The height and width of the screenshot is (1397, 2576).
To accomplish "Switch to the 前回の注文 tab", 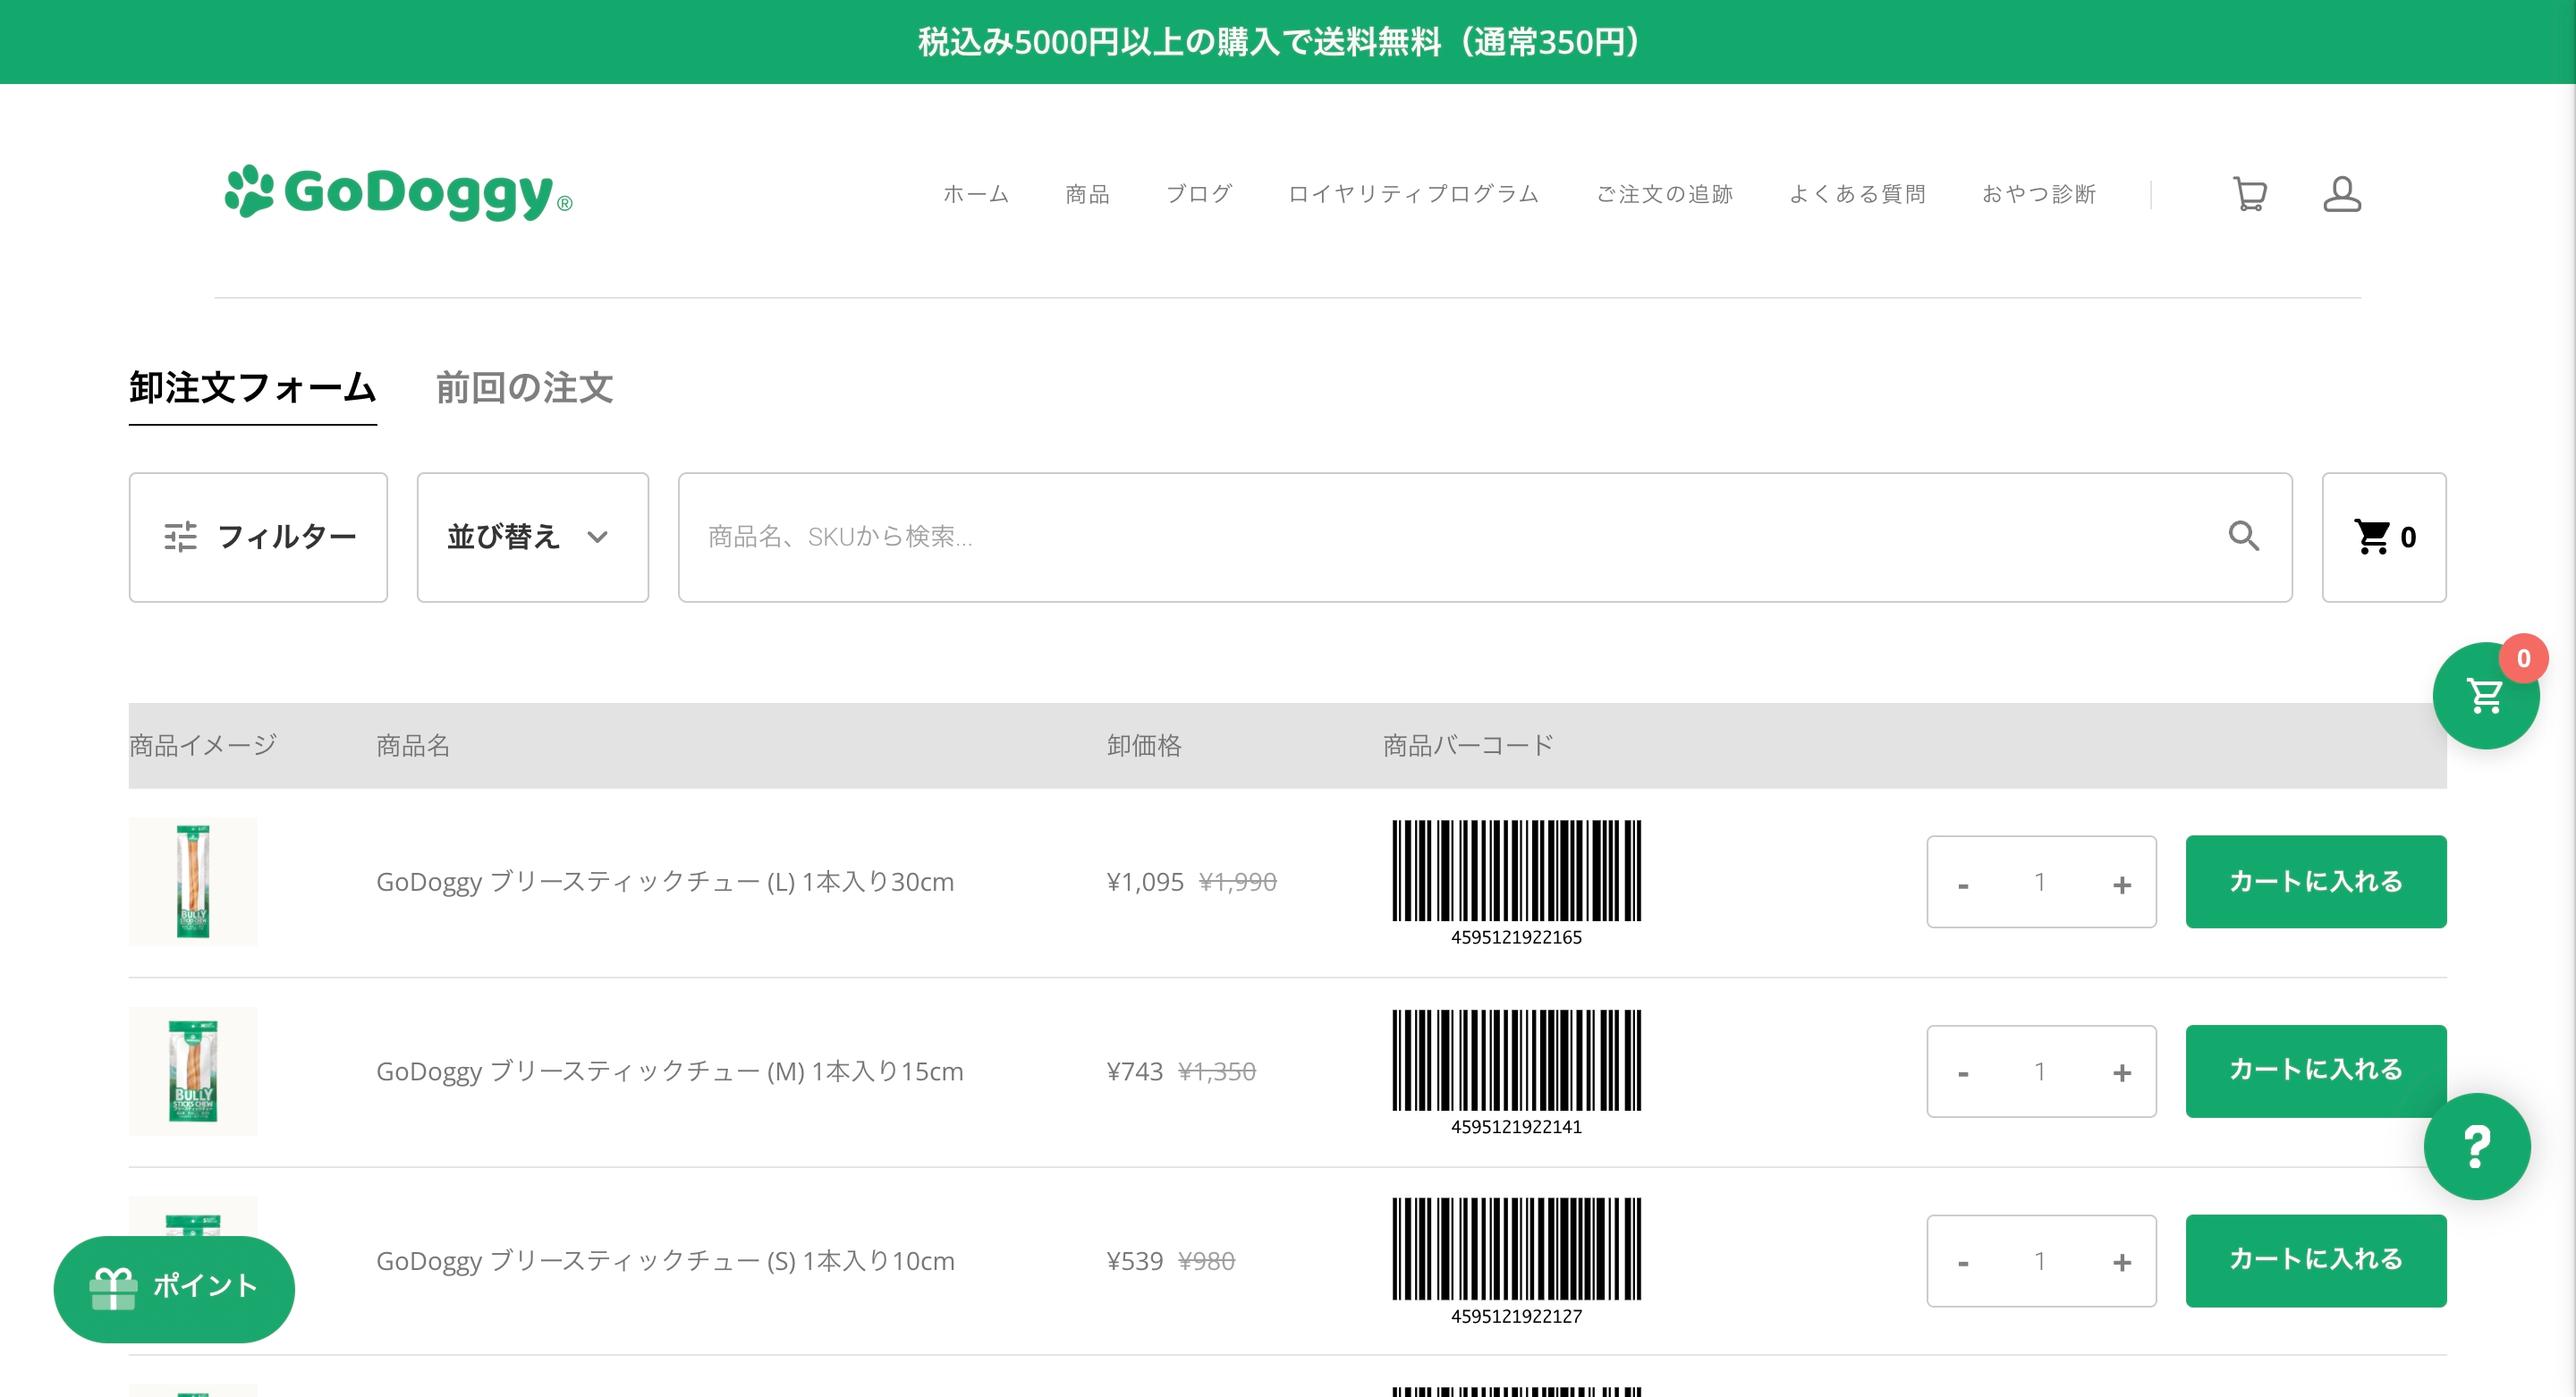I will point(524,388).
